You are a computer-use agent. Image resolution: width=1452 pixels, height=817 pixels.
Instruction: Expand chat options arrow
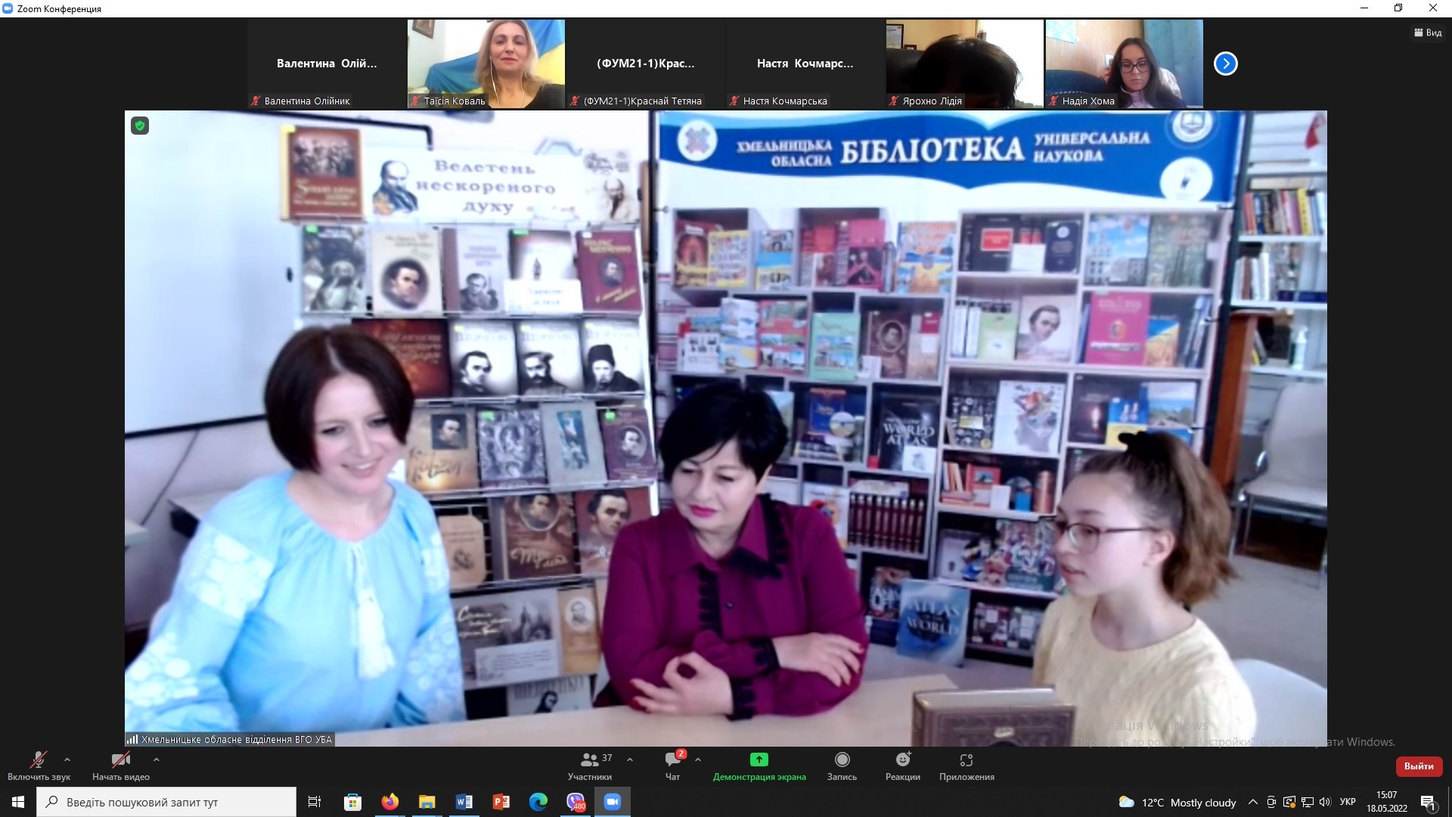coord(697,759)
